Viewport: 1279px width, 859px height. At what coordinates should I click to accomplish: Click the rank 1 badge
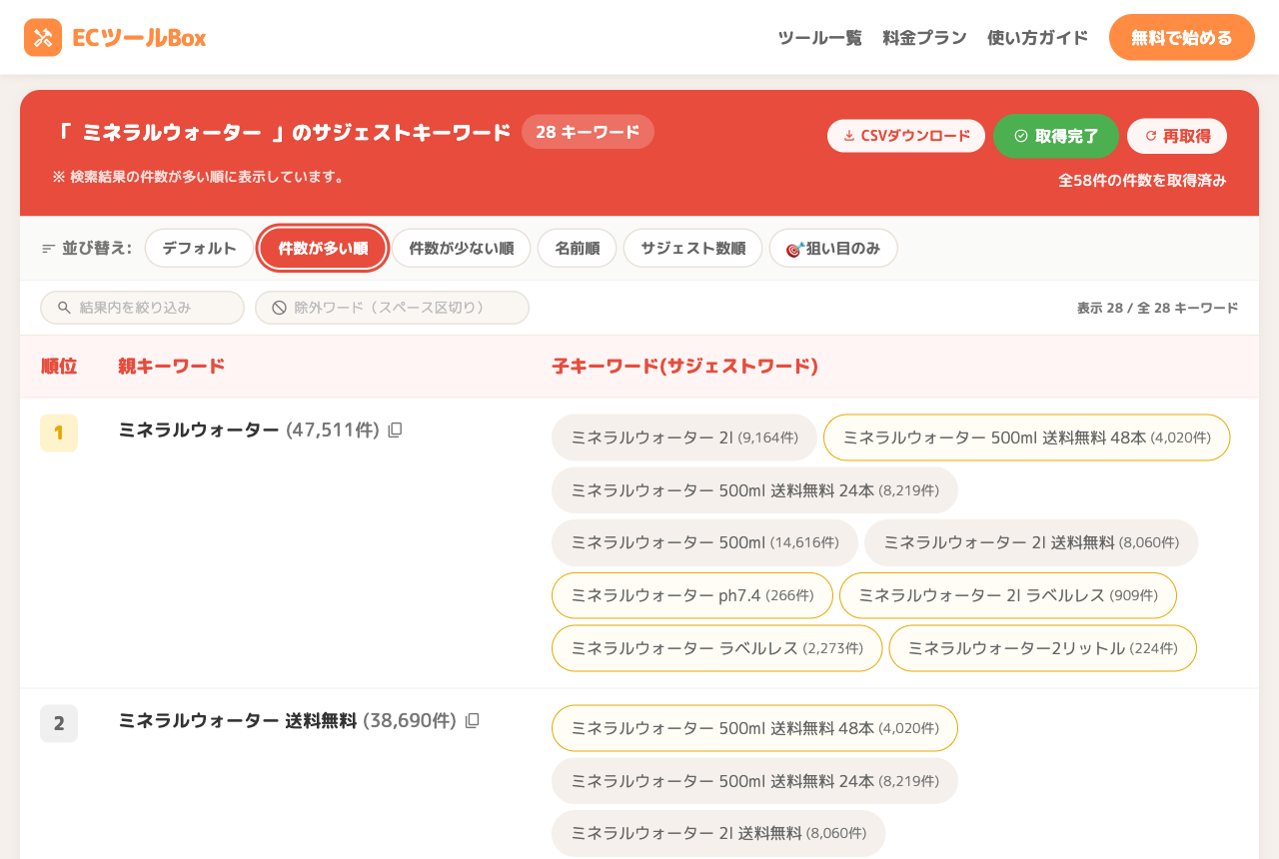(x=59, y=432)
